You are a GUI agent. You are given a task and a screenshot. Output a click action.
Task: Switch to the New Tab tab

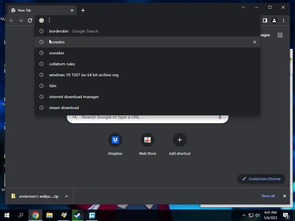[42, 10]
